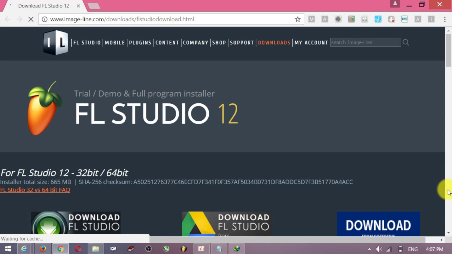The image size is (452, 254).
Task: Click the vertical scrollbar thumb
Action: (448, 49)
